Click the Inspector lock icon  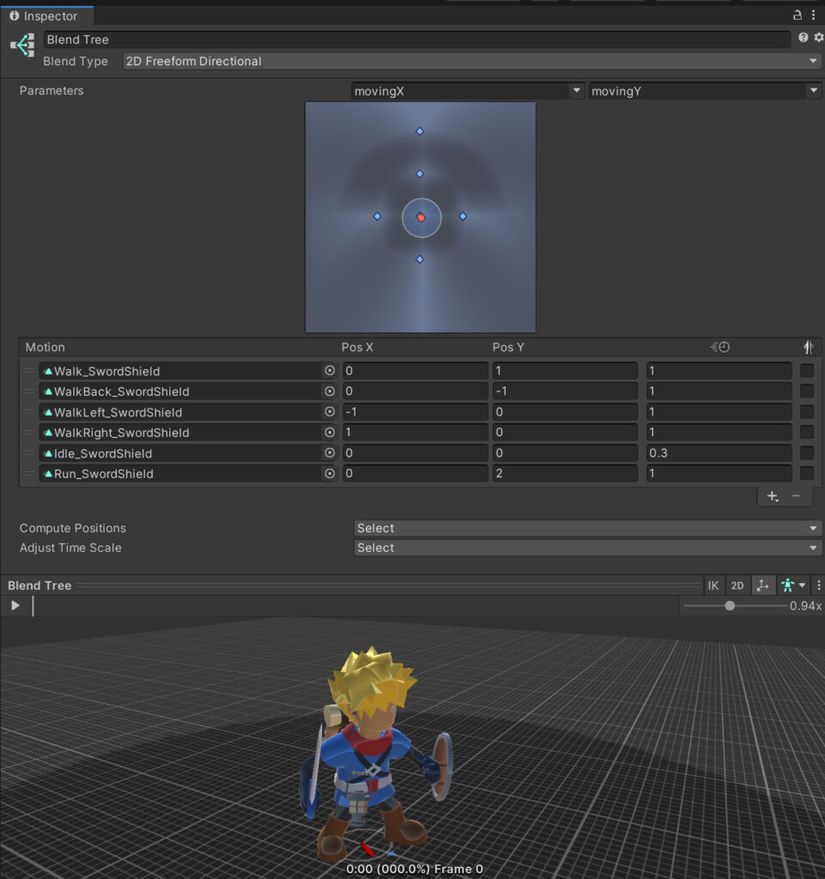797,15
